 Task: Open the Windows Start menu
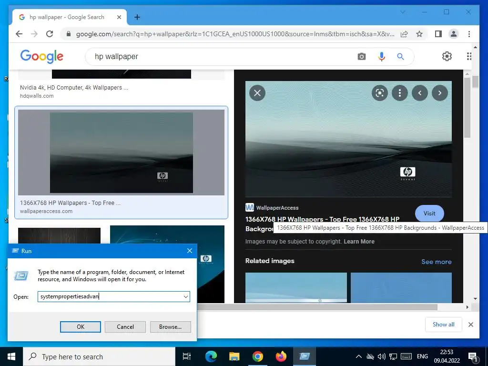click(x=11, y=356)
